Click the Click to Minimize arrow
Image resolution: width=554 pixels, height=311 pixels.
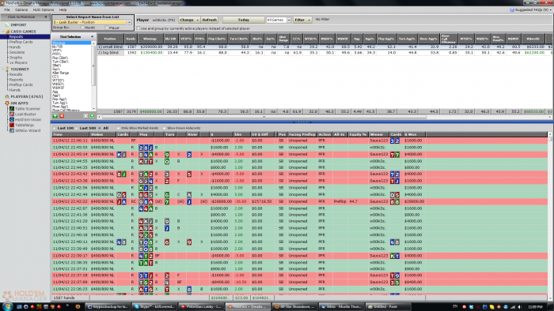[46, 17]
